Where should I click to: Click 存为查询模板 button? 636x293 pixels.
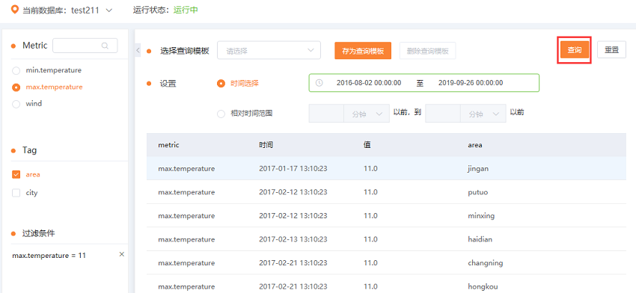pos(363,51)
